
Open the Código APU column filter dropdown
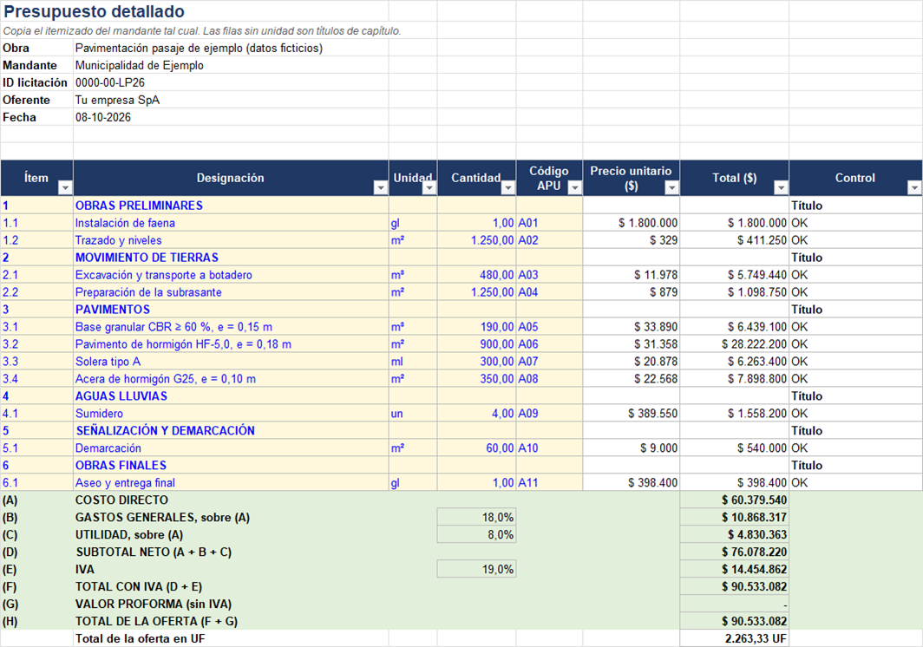coord(574,187)
